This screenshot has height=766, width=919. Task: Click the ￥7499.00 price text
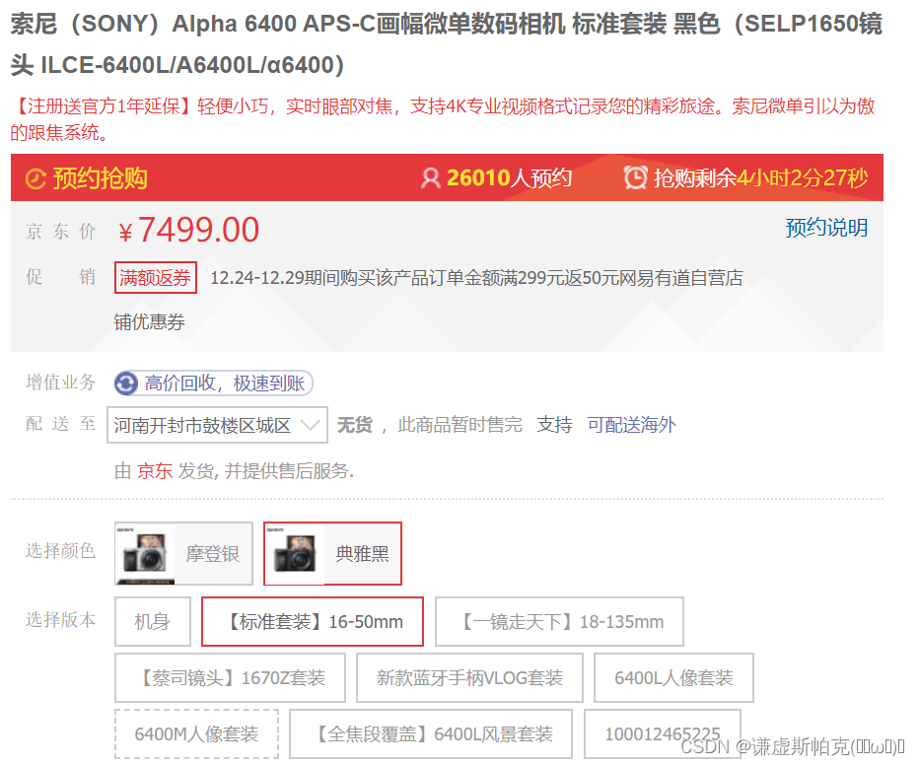coord(188,230)
